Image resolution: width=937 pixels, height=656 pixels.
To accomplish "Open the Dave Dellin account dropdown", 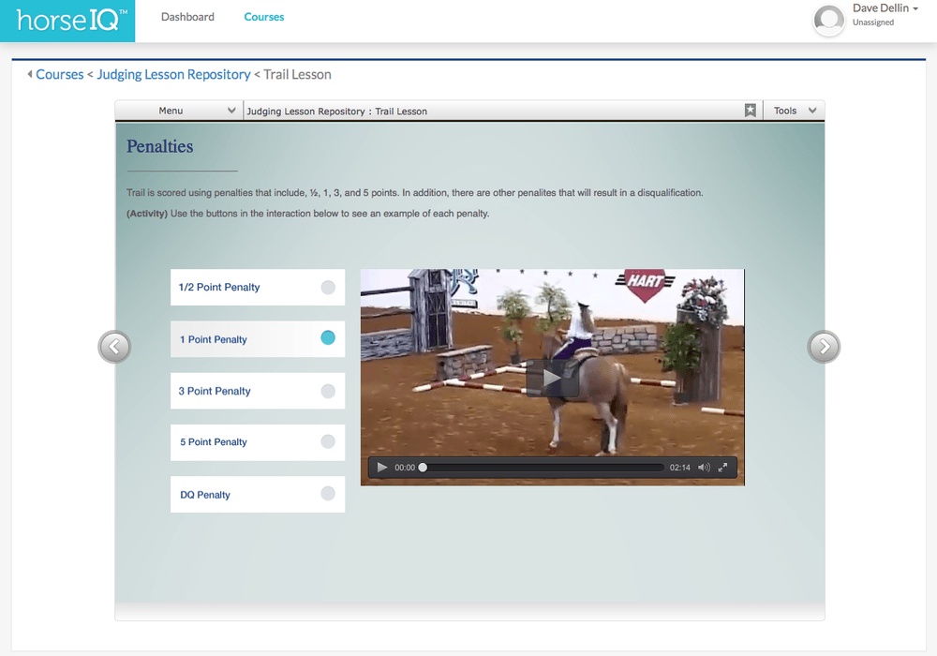I will click(885, 8).
